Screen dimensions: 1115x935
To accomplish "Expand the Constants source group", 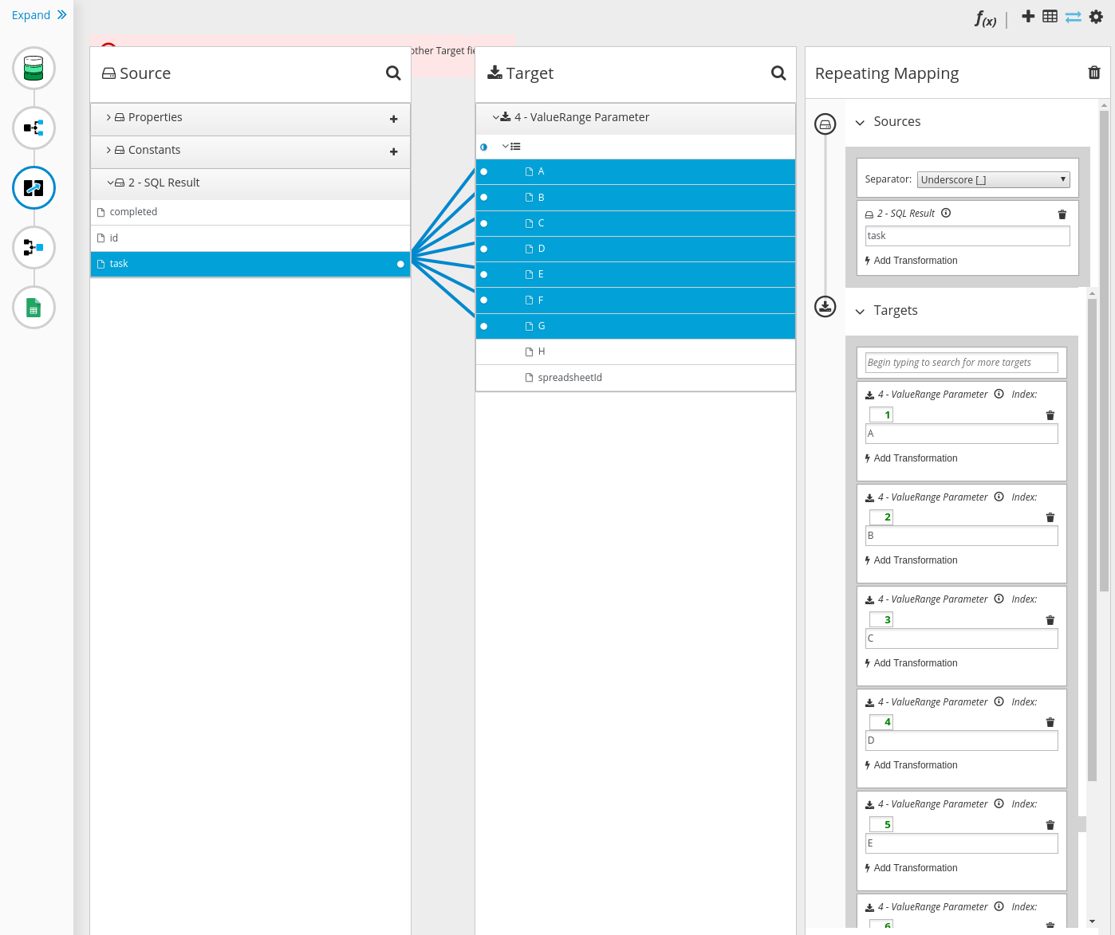I will pyautogui.click(x=108, y=150).
